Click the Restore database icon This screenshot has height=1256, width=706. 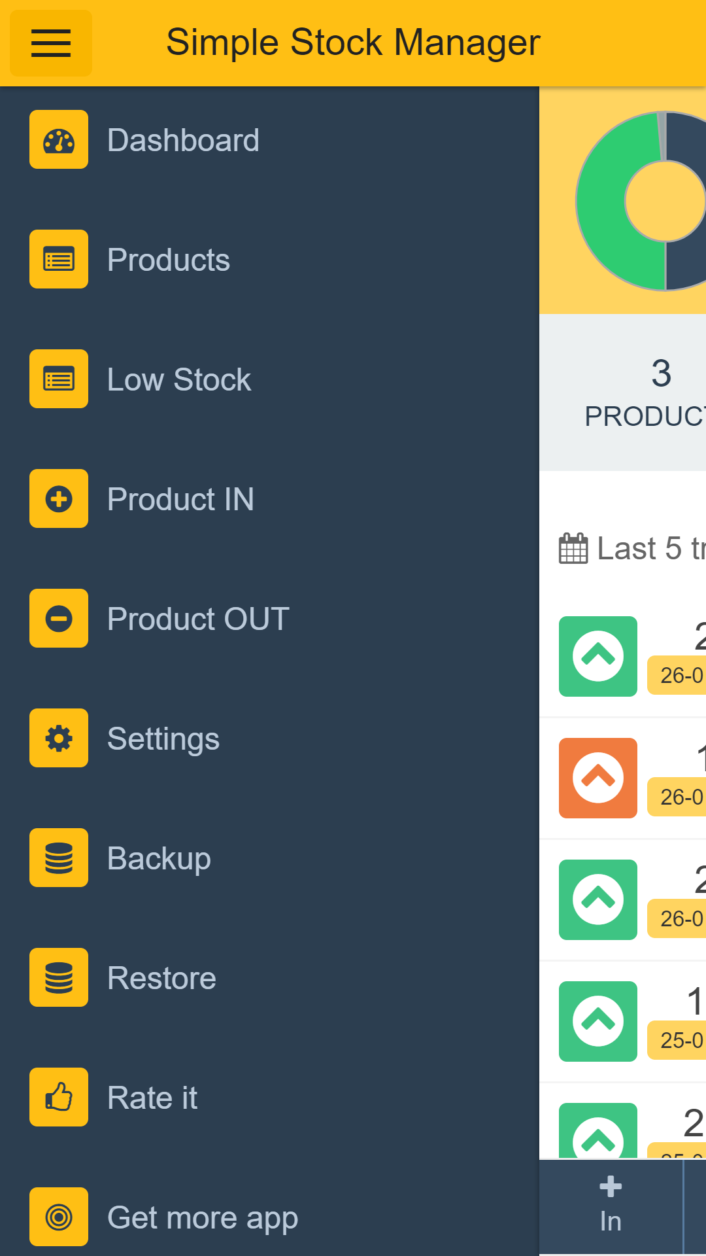pyautogui.click(x=59, y=977)
